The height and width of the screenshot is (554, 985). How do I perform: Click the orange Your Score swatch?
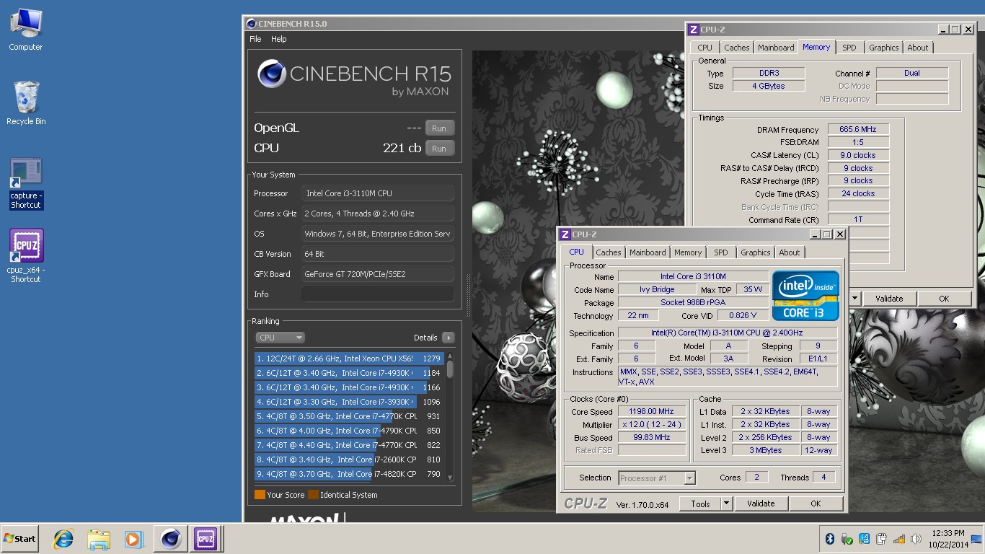tap(260, 495)
